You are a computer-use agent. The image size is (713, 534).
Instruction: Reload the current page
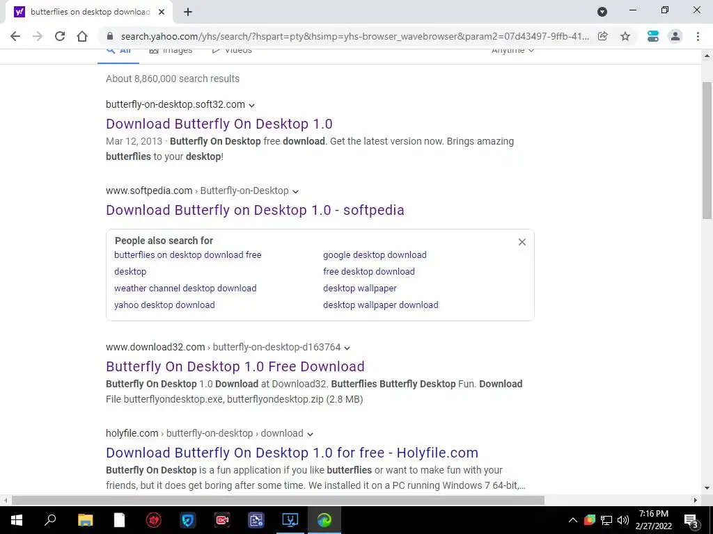pos(60,36)
